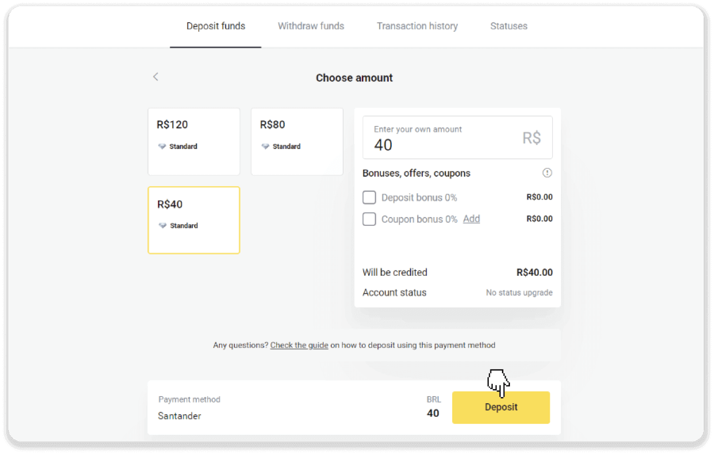
Task: Select the Santander payment method row
Action: click(179, 416)
